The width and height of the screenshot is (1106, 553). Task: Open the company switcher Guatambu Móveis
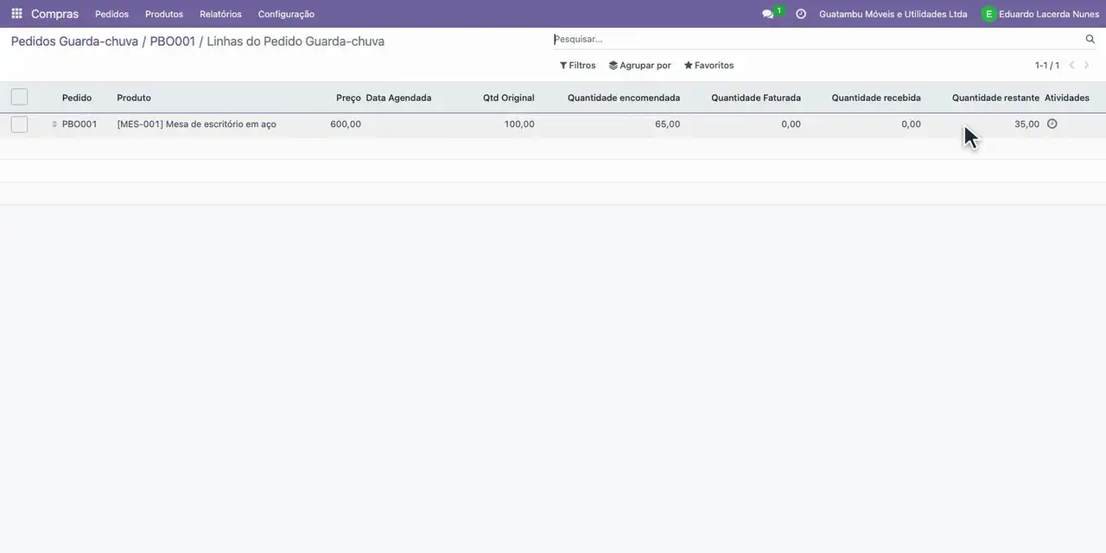click(x=893, y=14)
